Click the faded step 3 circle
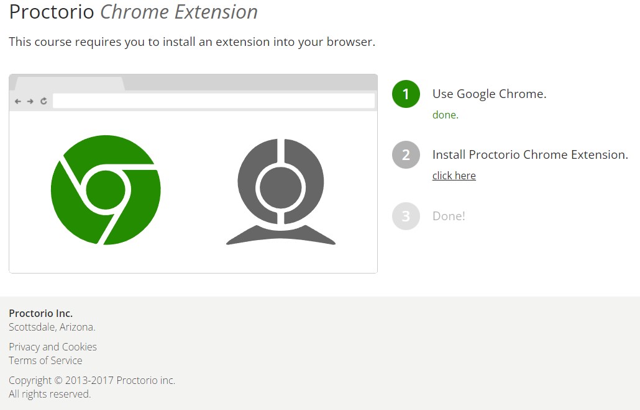 coord(406,216)
